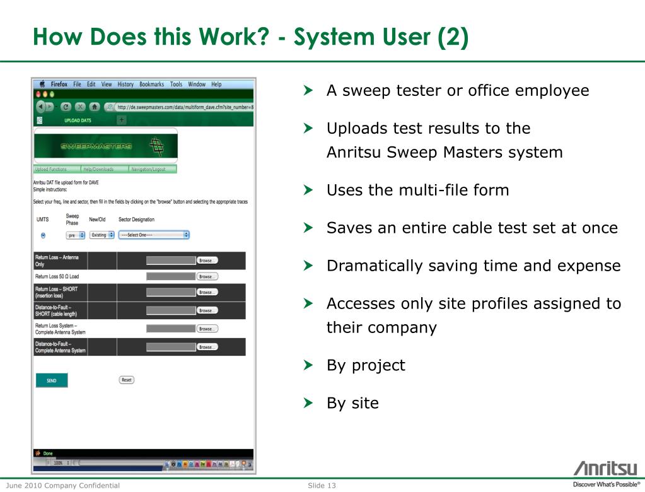Open the Window menu
Image resolution: width=645 pixels, height=492 pixels.
[197, 84]
